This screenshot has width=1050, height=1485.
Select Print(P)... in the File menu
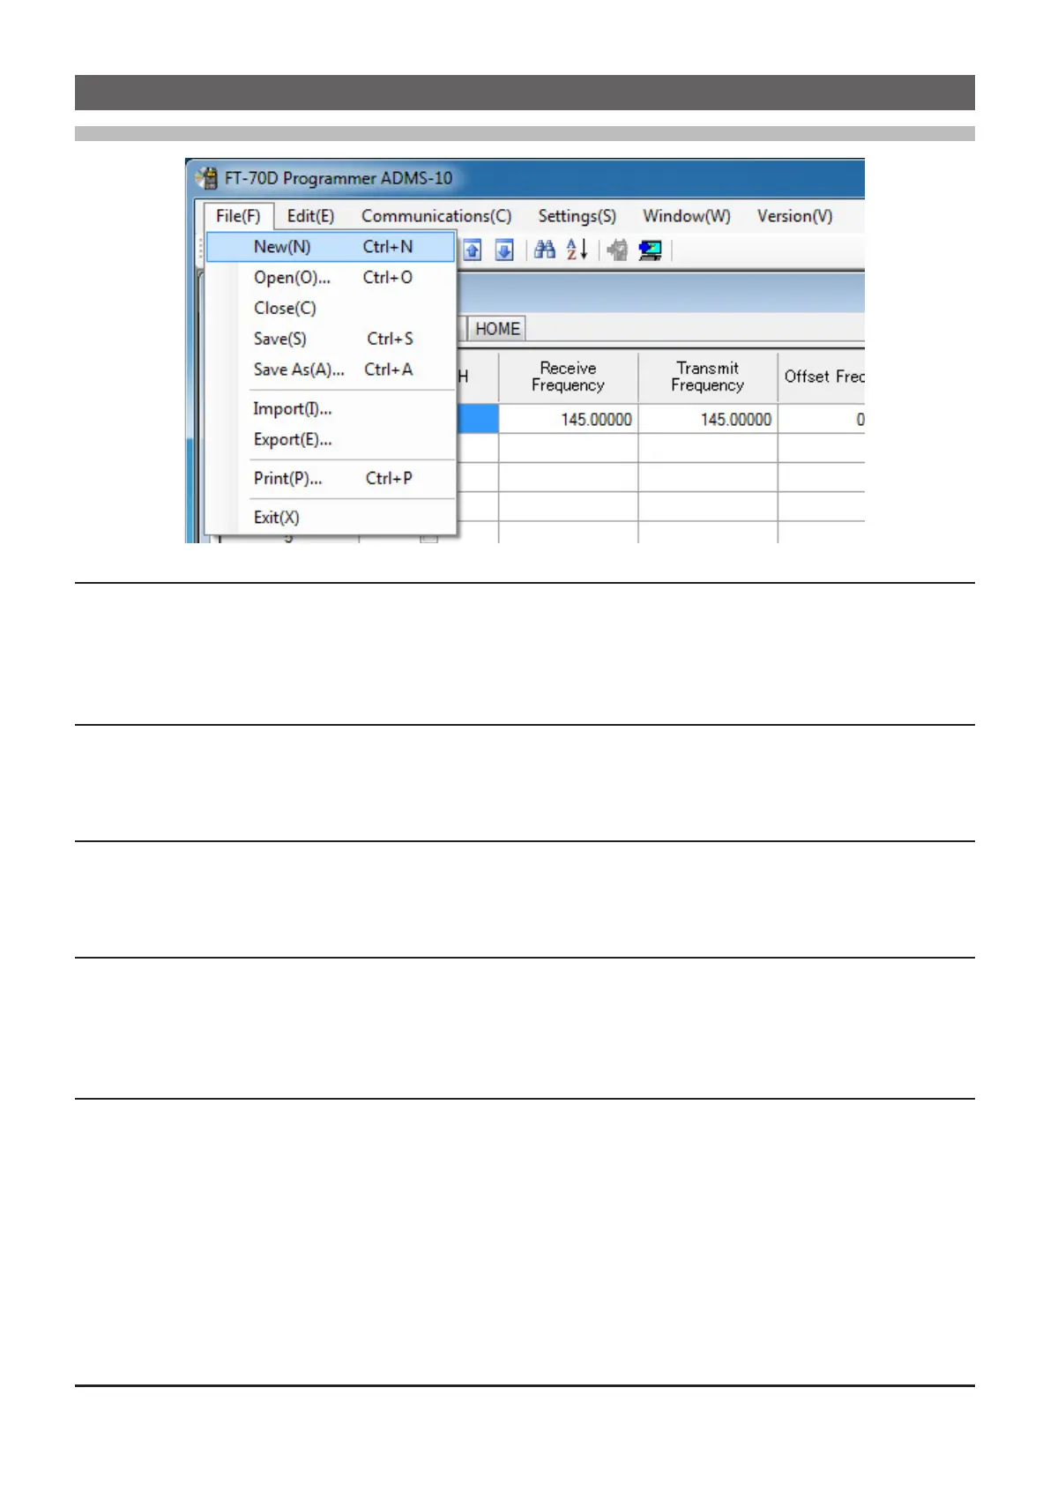coord(331,479)
